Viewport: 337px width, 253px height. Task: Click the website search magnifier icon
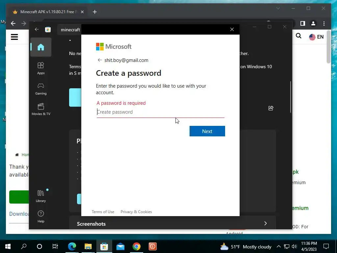pyautogui.click(x=298, y=36)
